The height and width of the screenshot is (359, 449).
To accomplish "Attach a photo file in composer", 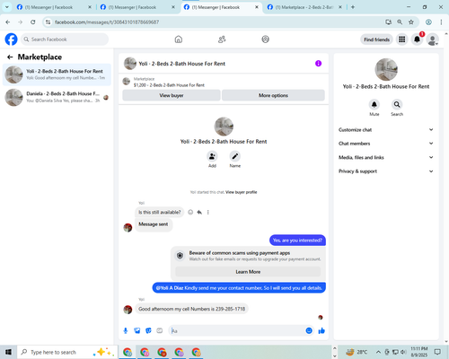I will click(137, 330).
